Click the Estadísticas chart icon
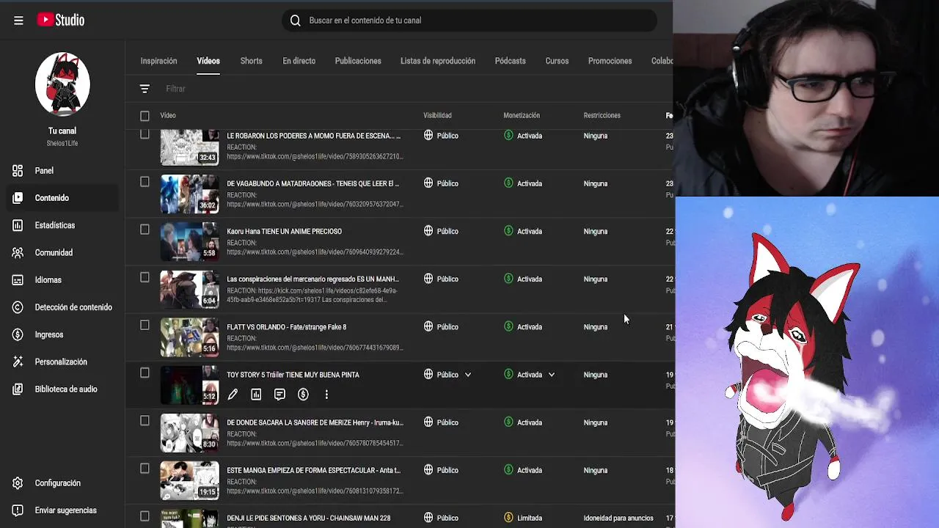Screen dimensions: 939x528 [18, 225]
